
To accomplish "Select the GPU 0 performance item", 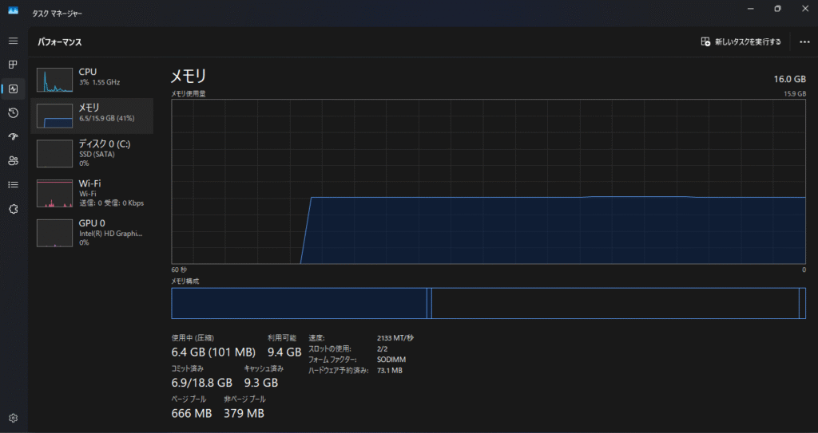I will pyautogui.click(x=92, y=232).
